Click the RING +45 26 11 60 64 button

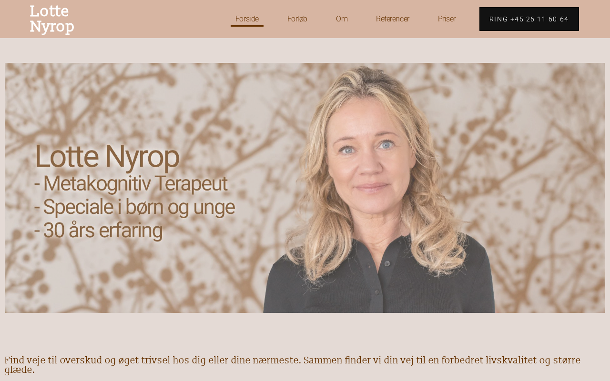tap(529, 19)
